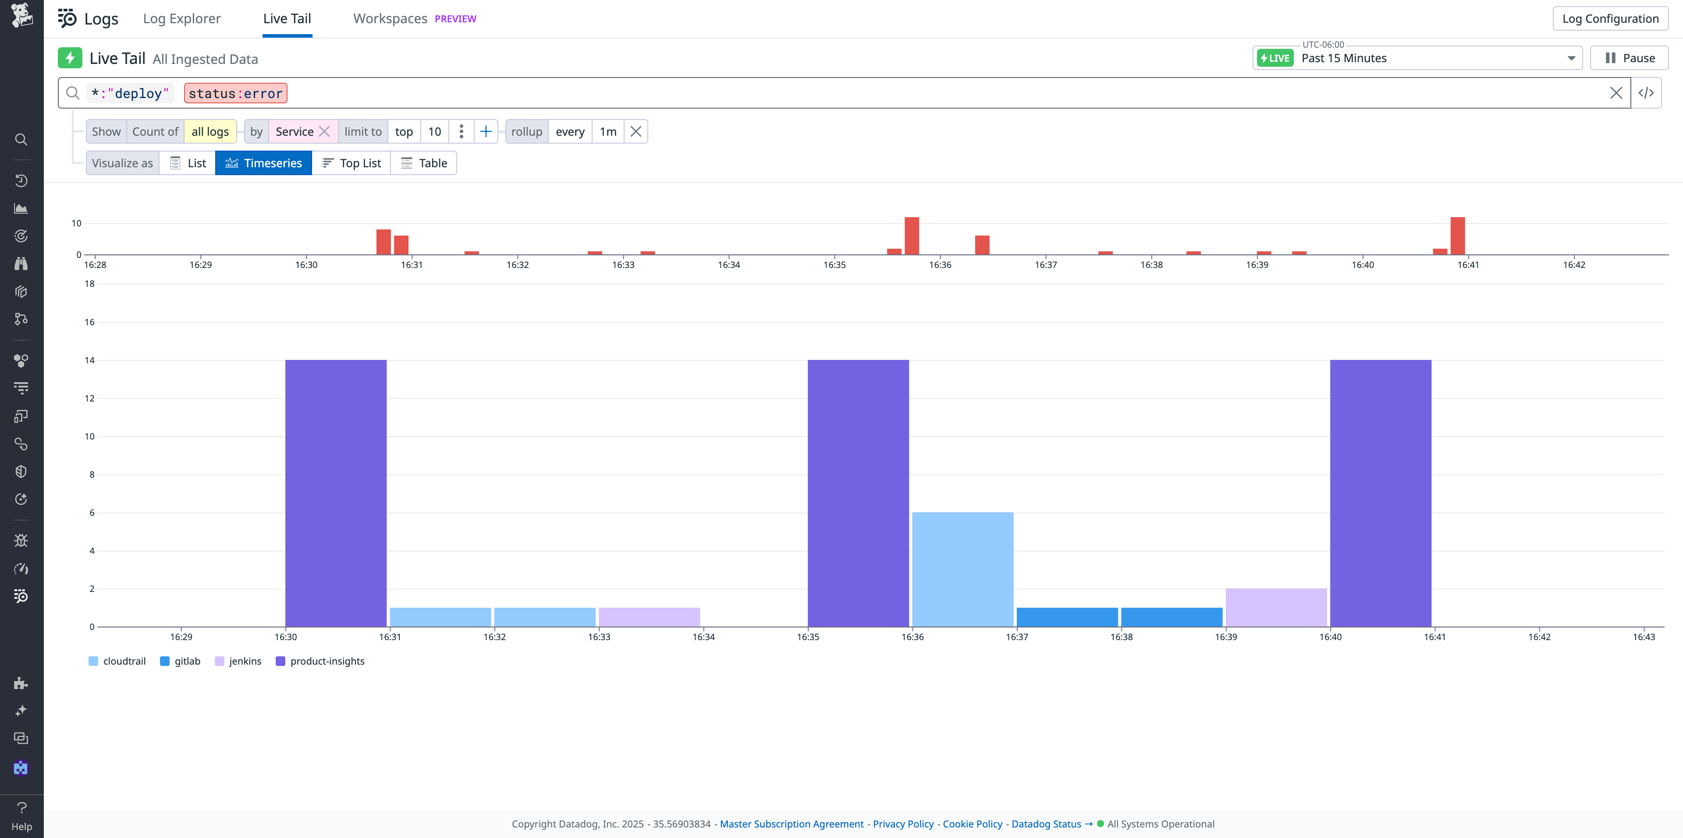This screenshot has width=1683, height=838.
Task: Select the security shield icon in sidebar
Action: tap(21, 471)
